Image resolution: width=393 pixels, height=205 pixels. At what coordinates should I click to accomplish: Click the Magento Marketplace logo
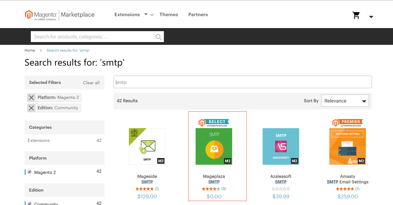click(x=60, y=15)
